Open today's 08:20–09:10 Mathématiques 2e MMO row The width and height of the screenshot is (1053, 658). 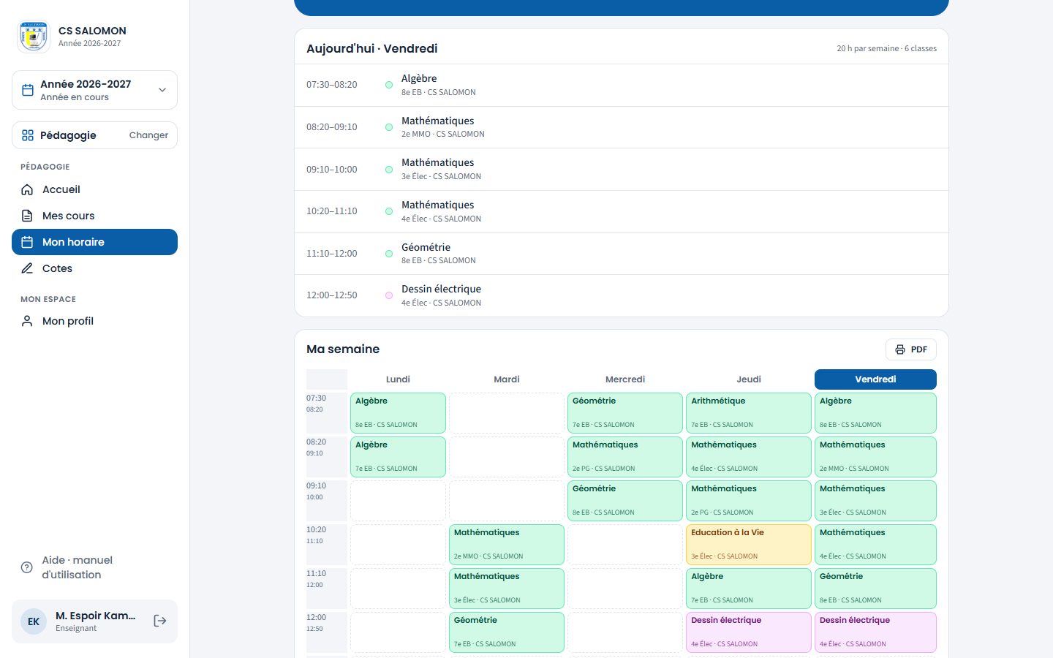point(622,127)
